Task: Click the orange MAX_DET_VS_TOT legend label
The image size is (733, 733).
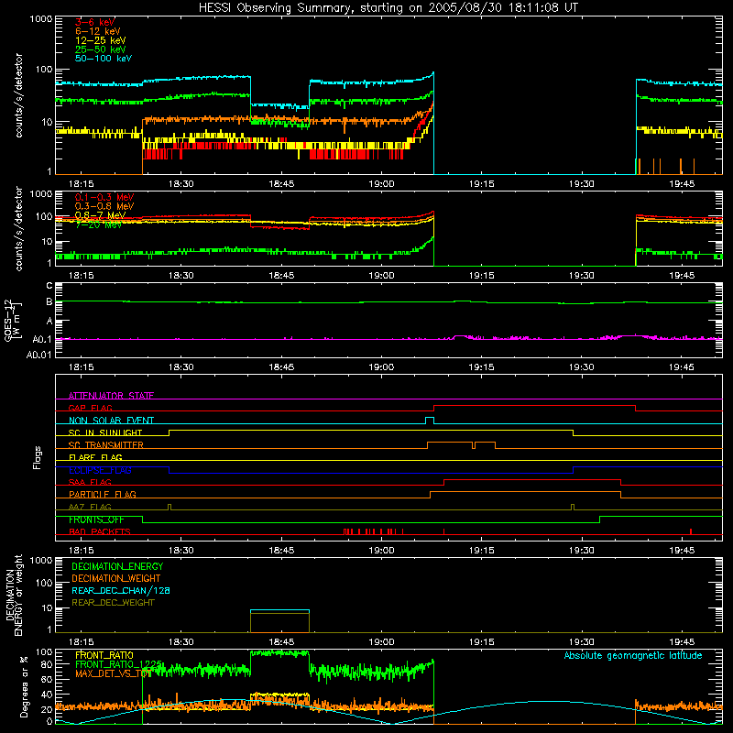Action: 113,673
